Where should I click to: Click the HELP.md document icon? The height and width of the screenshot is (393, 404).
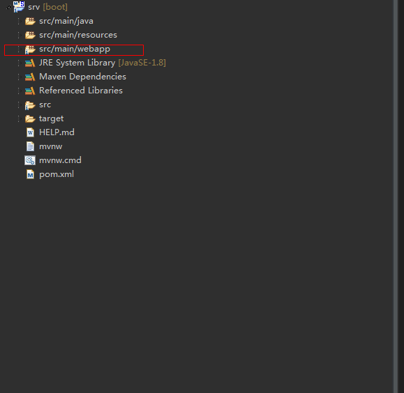[31, 132]
